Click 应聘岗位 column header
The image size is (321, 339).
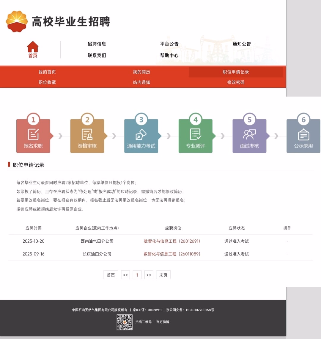(173, 228)
